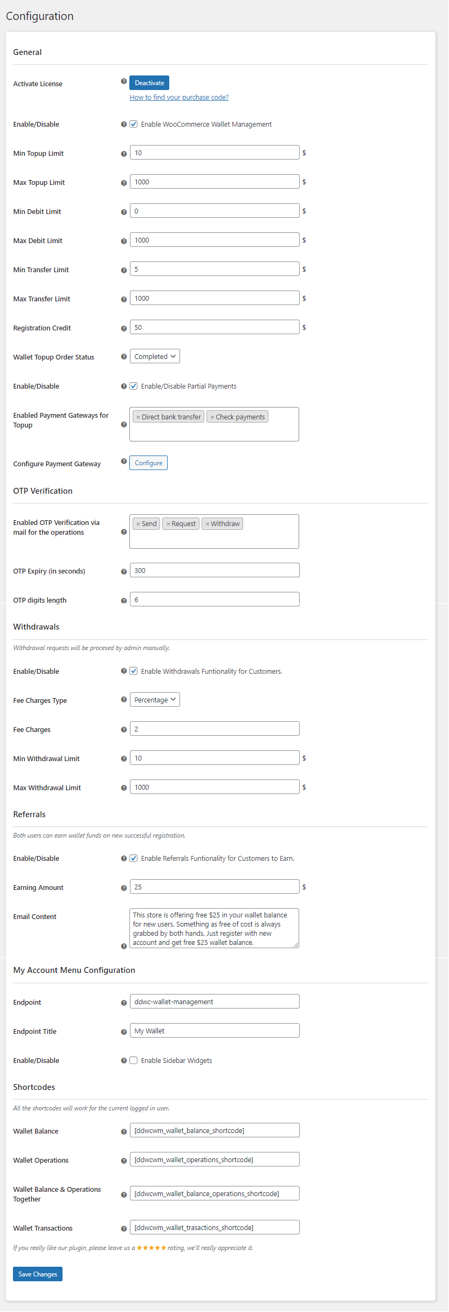The image size is (449, 1312).
Task: Click help icon next to Endpoint Title
Action: pyautogui.click(x=124, y=1032)
